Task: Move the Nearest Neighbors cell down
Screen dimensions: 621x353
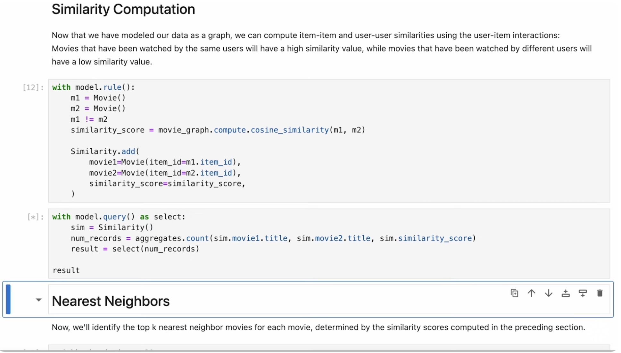Action: tap(548, 293)
